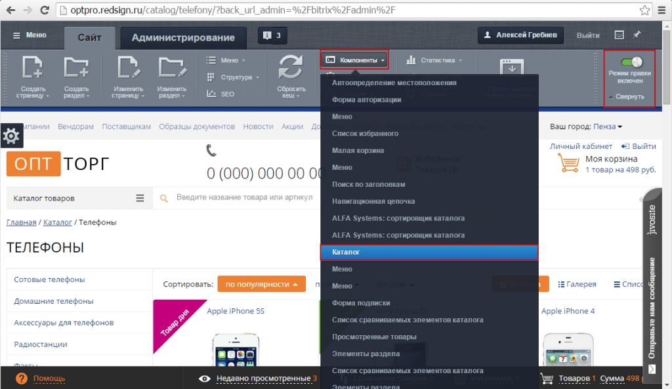Click the Create section folder icon
The image size is (672, 389).
click(76, 69)
